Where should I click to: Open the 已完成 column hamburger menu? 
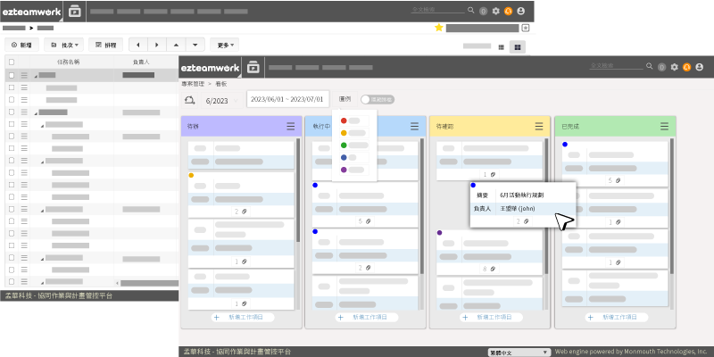[665, 127]
